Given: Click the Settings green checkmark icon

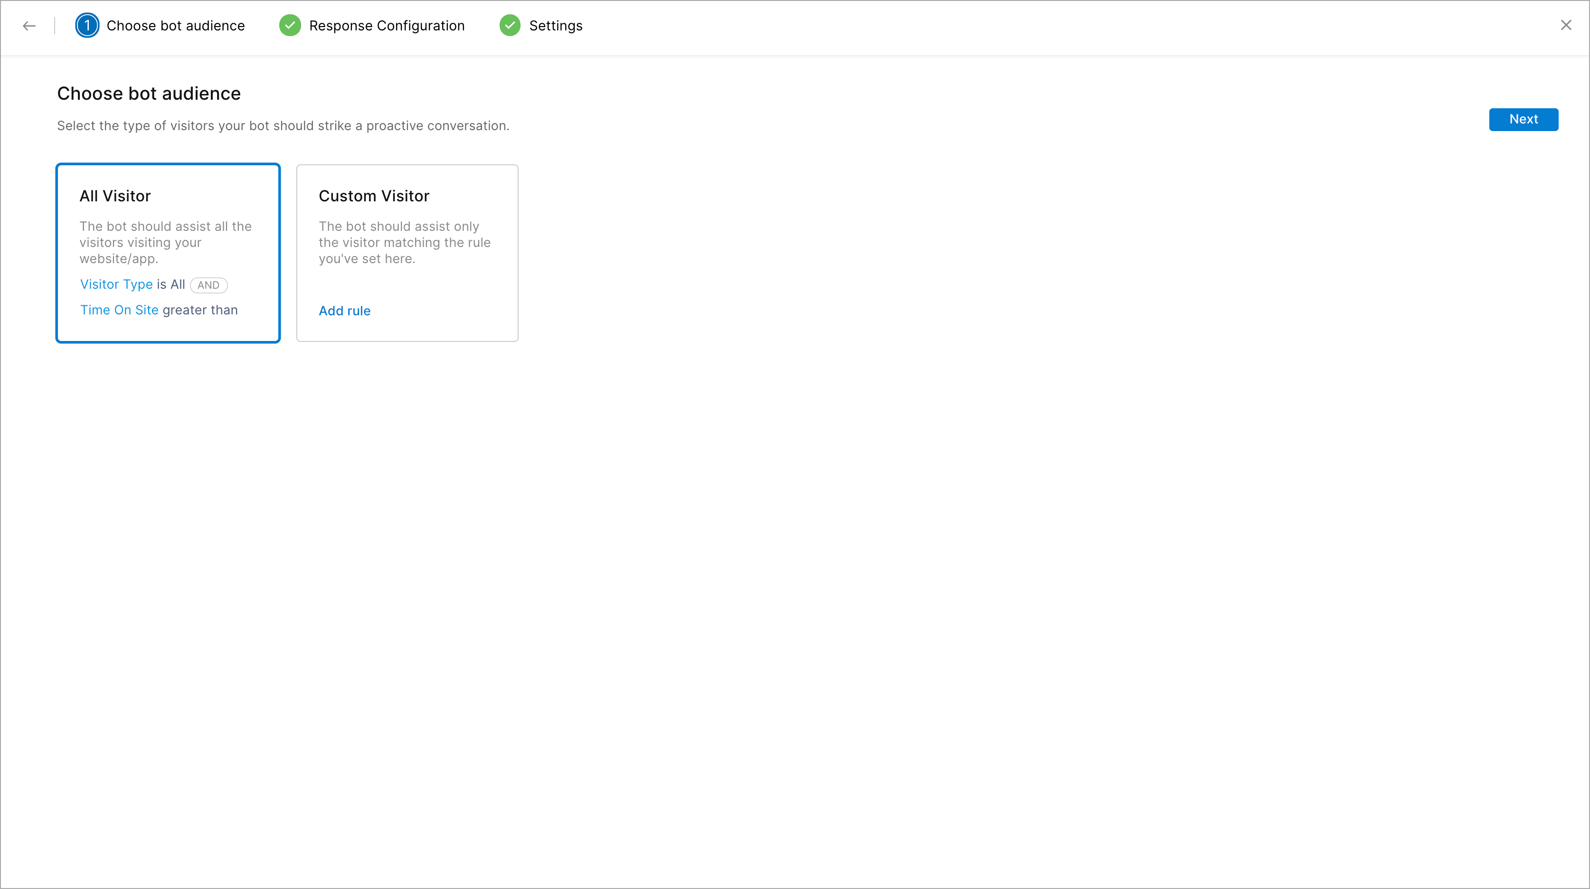Looking at the screenshot, I should [x=510, y=26].
